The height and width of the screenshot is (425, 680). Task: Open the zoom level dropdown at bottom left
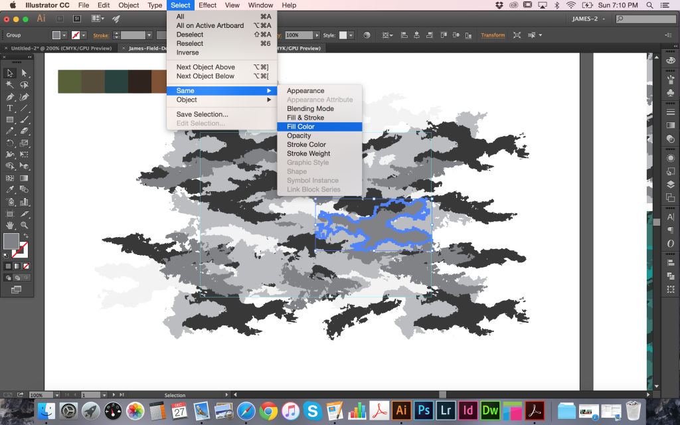pyautogui.click(x=56, y=395)
